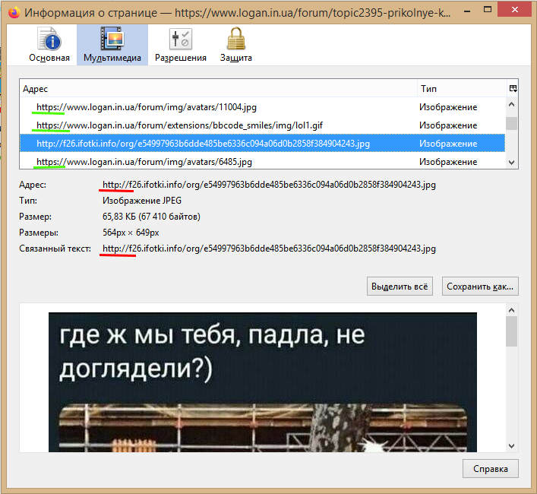Click the up arrow of the preview scrollbar
Viewport: 537px width, 494px height.
coord(512,310)
